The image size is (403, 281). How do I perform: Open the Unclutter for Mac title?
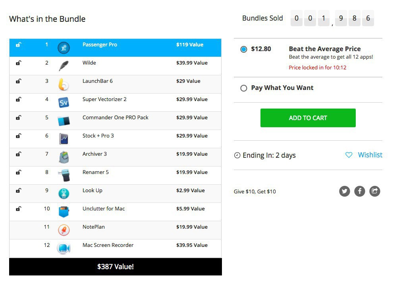tap(104, 208)
